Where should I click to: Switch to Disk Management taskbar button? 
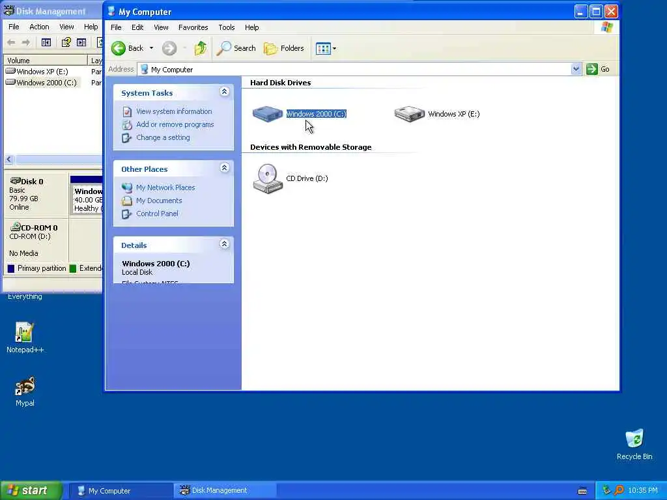click(x=225, y=491)
